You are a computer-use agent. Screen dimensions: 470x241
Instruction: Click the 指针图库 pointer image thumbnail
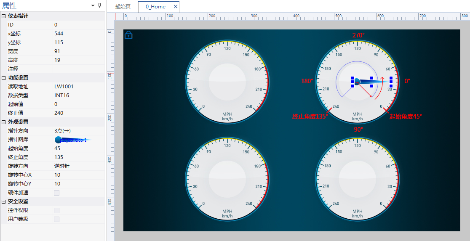click(x=73, y=140)
